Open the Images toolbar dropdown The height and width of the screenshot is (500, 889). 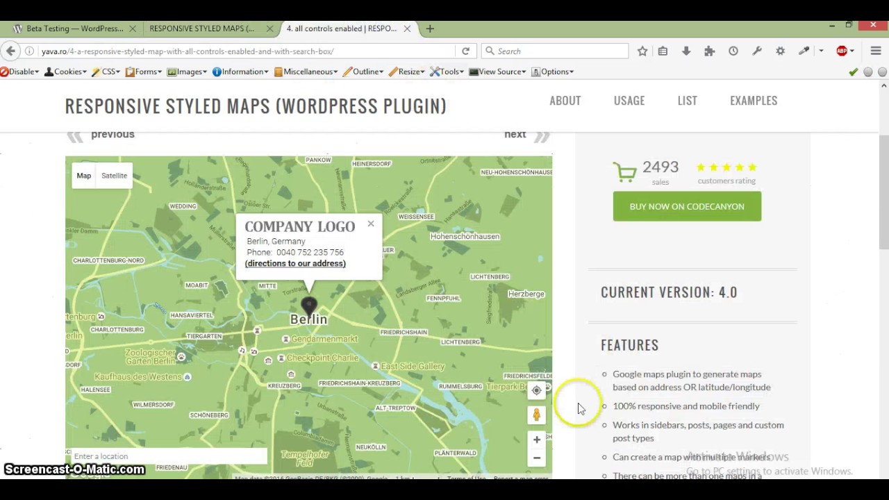coord(188,72)
